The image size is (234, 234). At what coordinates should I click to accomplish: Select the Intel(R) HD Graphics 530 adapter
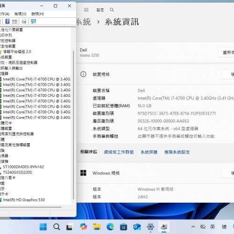[24, 200]
